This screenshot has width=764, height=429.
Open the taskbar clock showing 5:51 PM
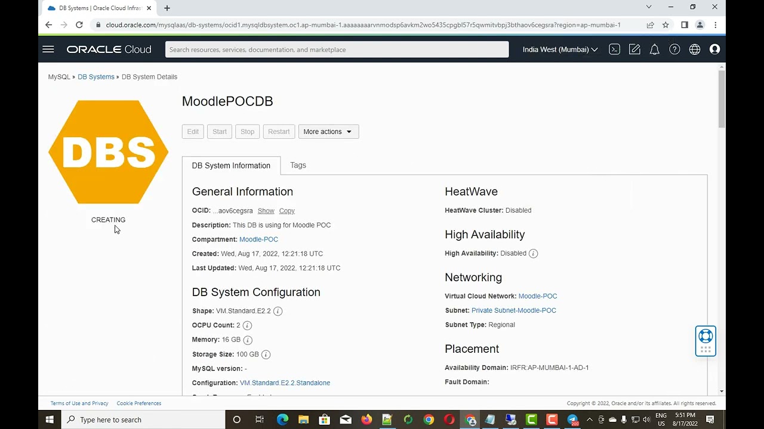[685, 419]
